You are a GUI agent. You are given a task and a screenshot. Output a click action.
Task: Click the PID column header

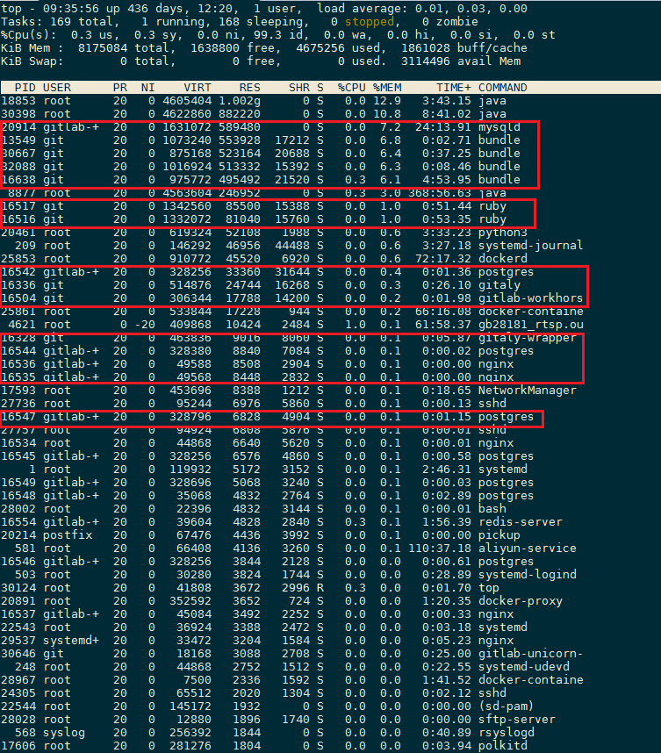click(25, 88)
